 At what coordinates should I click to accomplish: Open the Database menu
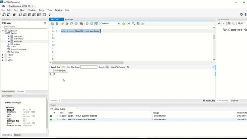[32, 10]
